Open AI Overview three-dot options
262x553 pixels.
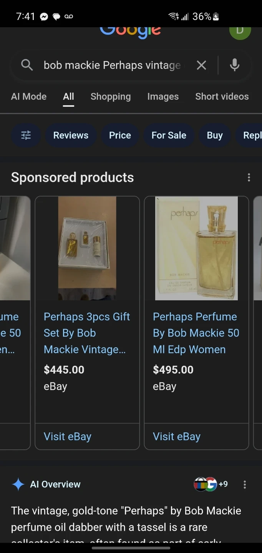(x=245, y=485)
